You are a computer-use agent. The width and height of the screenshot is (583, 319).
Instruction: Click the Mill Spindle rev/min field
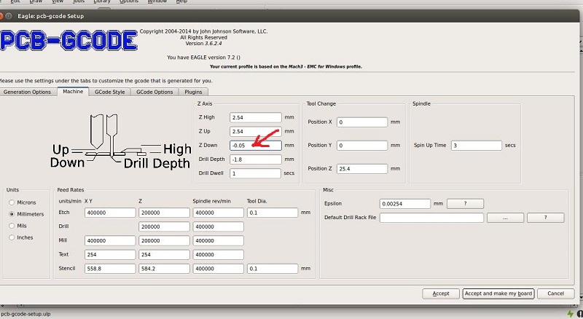pyautogui.click(x=218, y=240)
